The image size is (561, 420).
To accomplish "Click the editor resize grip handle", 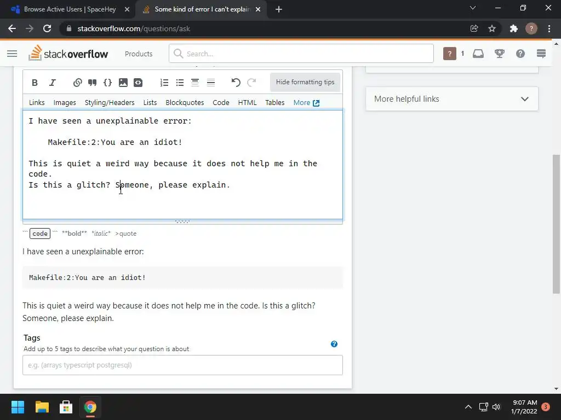I will click(182, 222).
